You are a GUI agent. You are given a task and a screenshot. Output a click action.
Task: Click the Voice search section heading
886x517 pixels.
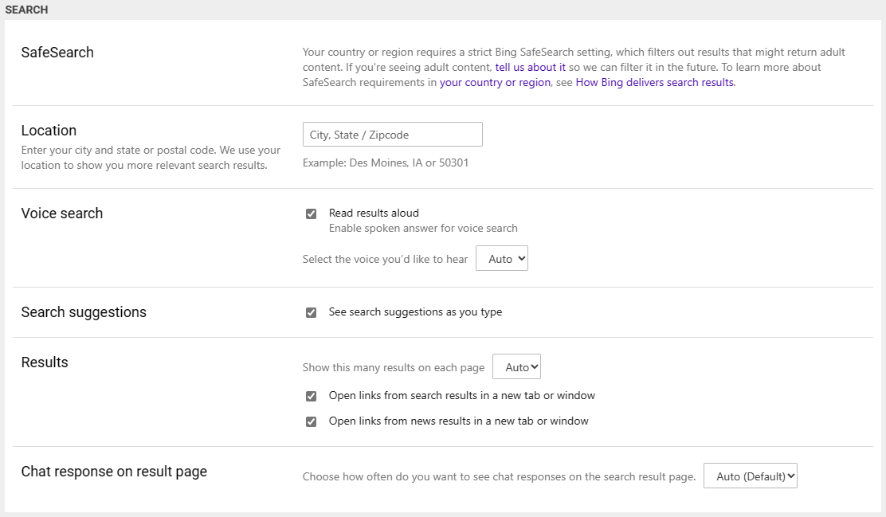coord(62,213)
